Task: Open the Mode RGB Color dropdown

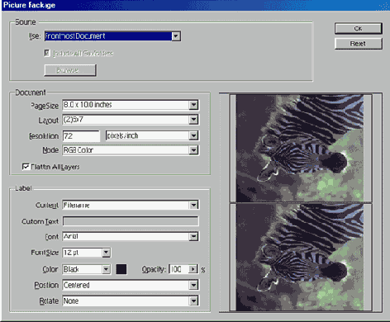Action: pos(131,150)
